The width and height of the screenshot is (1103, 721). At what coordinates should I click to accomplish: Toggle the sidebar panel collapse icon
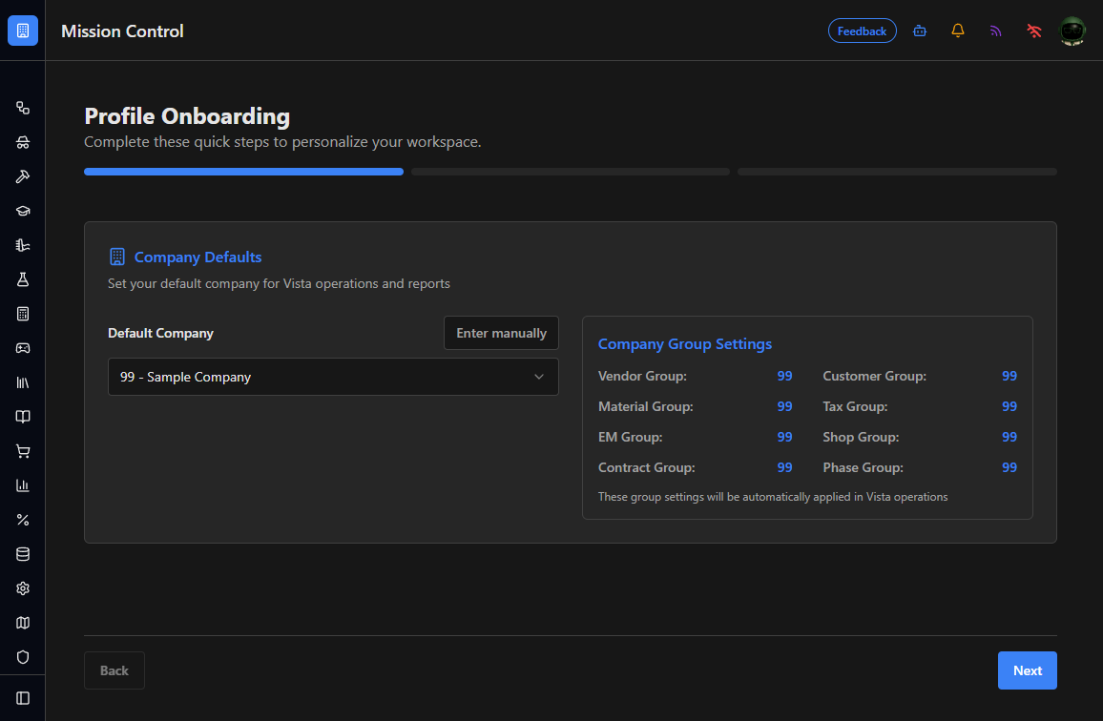[23, 698]
